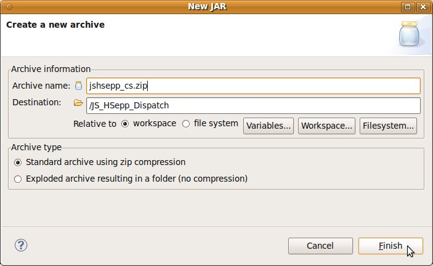Open the Filesystem... browse dialog
The image size is (433, 266).
(x=388, y=126)
